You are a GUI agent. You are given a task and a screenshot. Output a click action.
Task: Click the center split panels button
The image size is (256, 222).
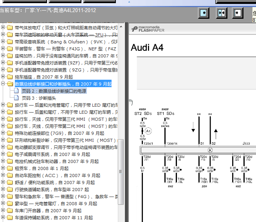point(222,13)
